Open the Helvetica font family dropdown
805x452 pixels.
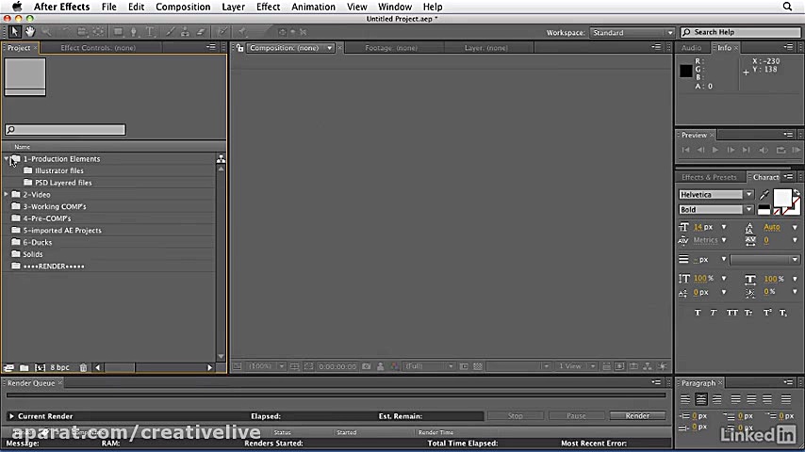point(716,194)
